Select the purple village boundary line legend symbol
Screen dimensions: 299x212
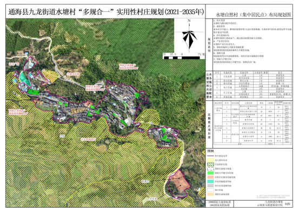click(210, 156)
